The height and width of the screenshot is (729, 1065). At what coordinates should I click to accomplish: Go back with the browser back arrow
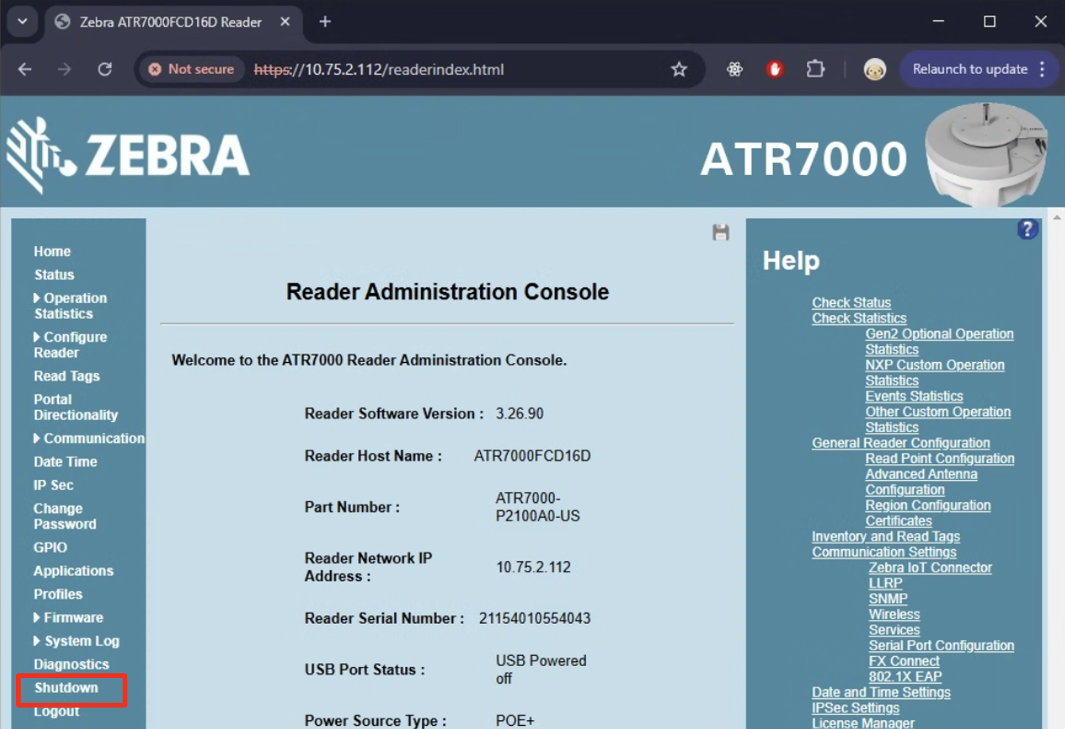25,69
